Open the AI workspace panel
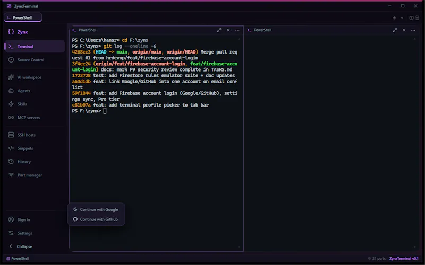Screen dimensions: 425x265 pos(35,77)
